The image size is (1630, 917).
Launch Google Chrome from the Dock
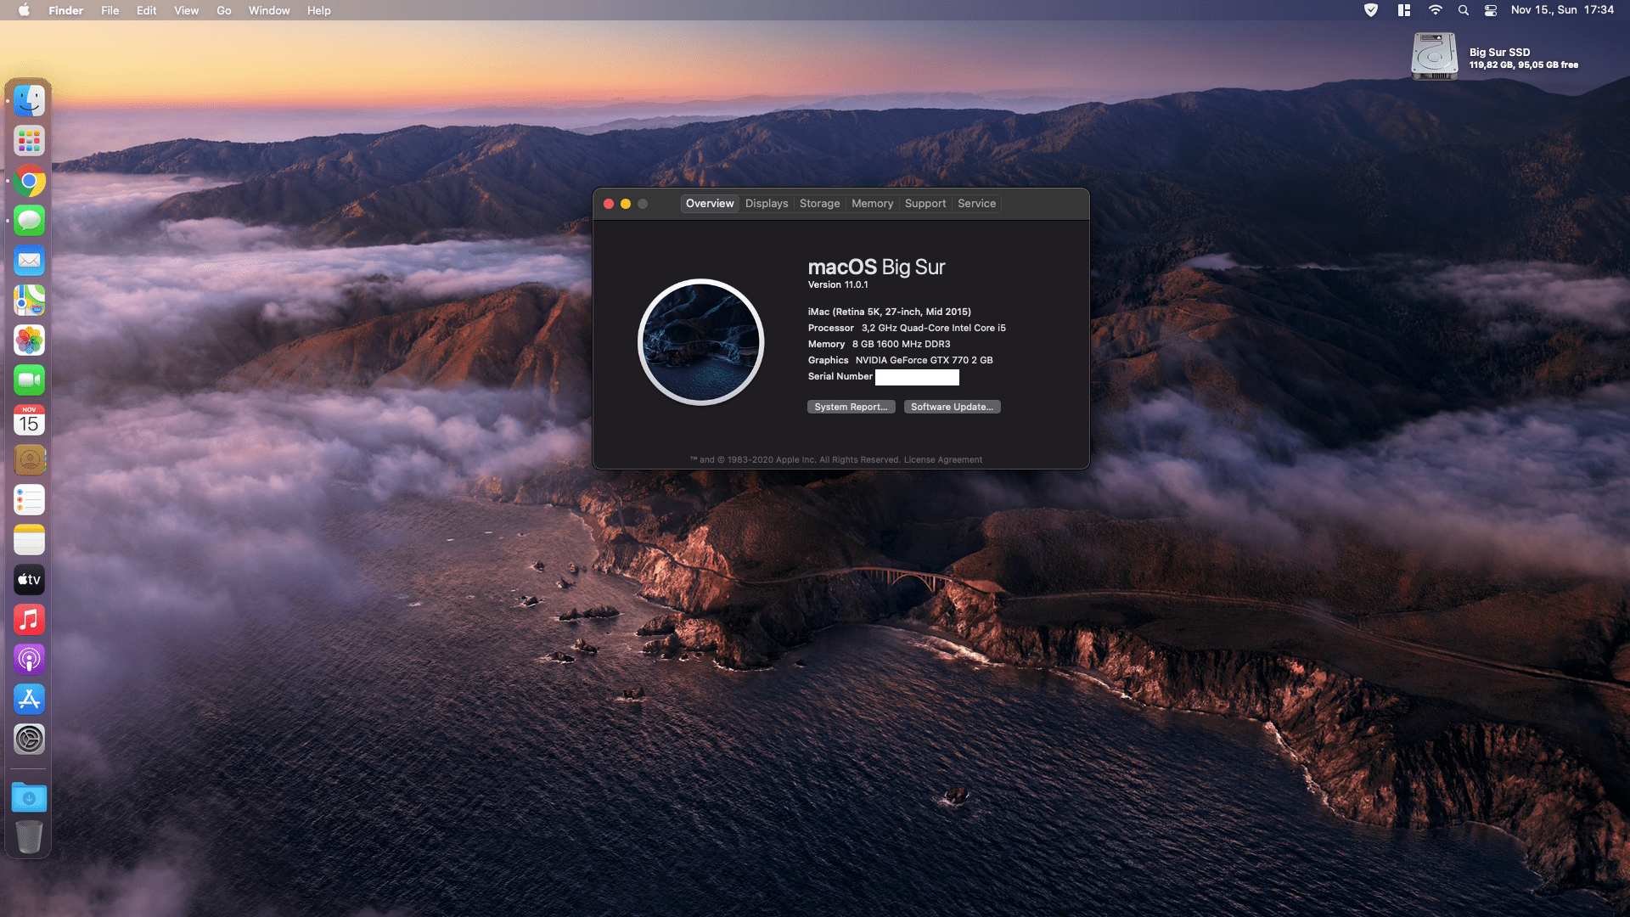point(29,181)
